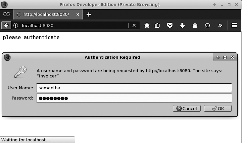Screen dimensions: 242x143
Task: Go to Home page icon
Action: (x=195, y=25)
